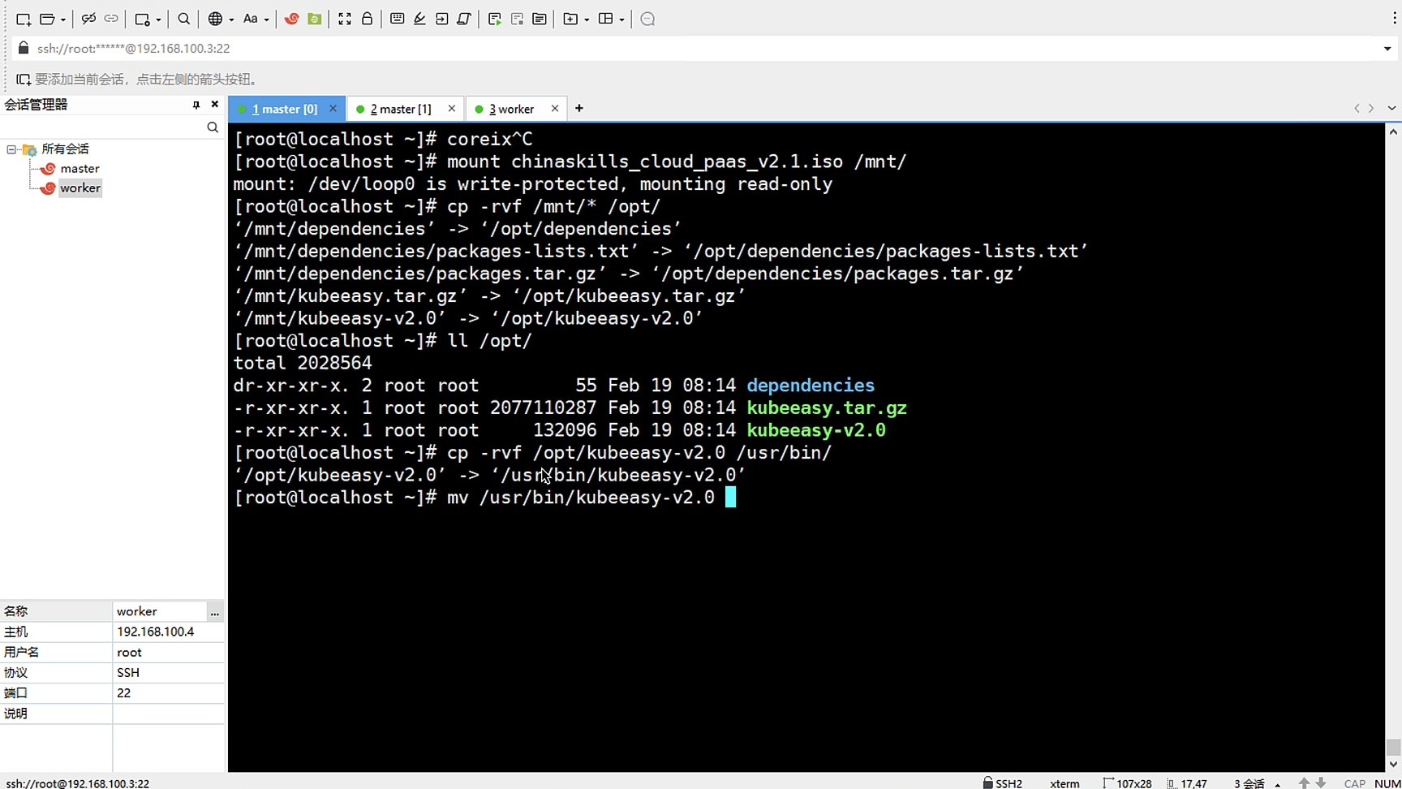The image size is (1402, 789).
Task: Open the toolbar overflow three-dot menu
Action: point(1394,19)
